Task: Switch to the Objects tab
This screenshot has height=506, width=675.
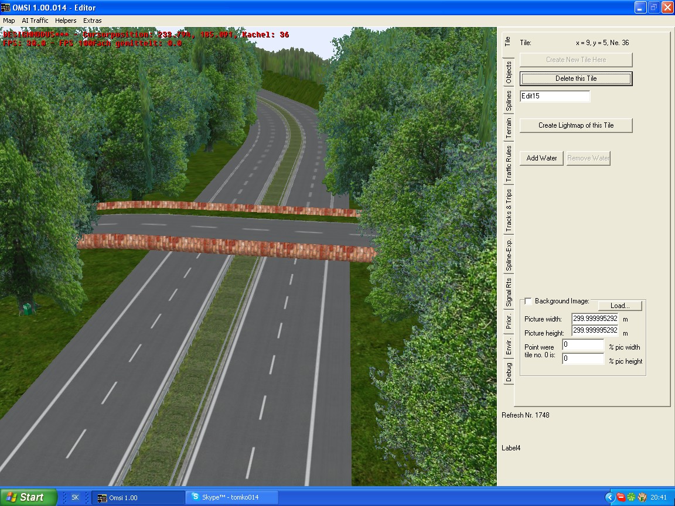Action: coord(508,72)
